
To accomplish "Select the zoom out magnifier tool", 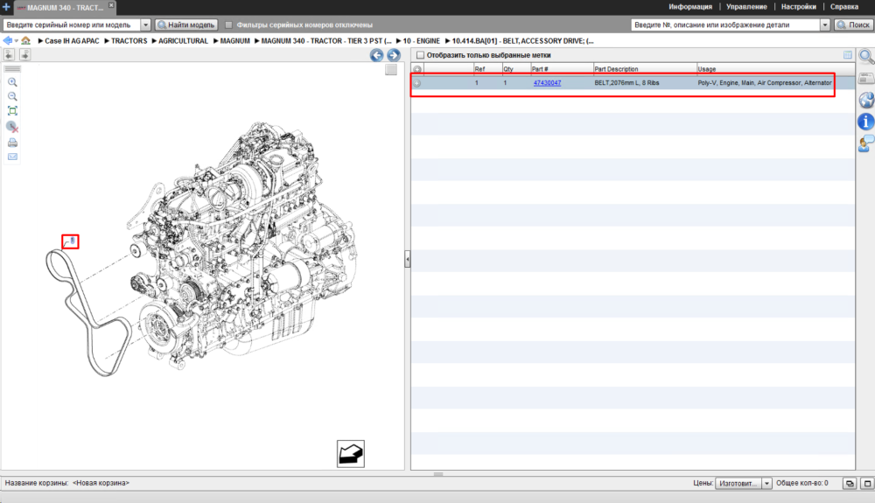I will [x=12, y=96].
